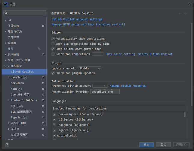Click the project-level icon beside 项目结构

(43, 26)
